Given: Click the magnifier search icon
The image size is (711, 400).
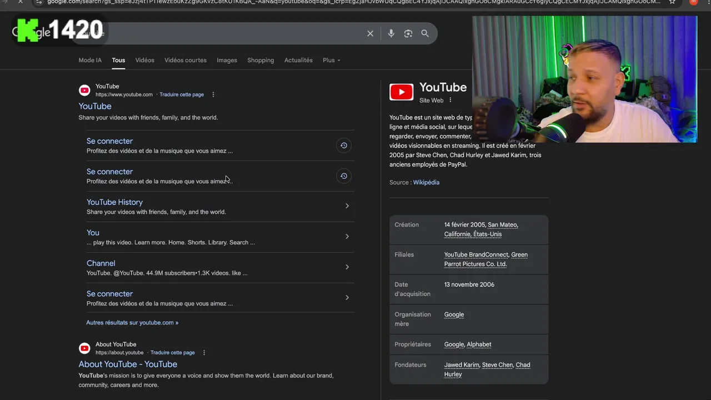Looking at the screenshot, I should click(x=425, y=33).
